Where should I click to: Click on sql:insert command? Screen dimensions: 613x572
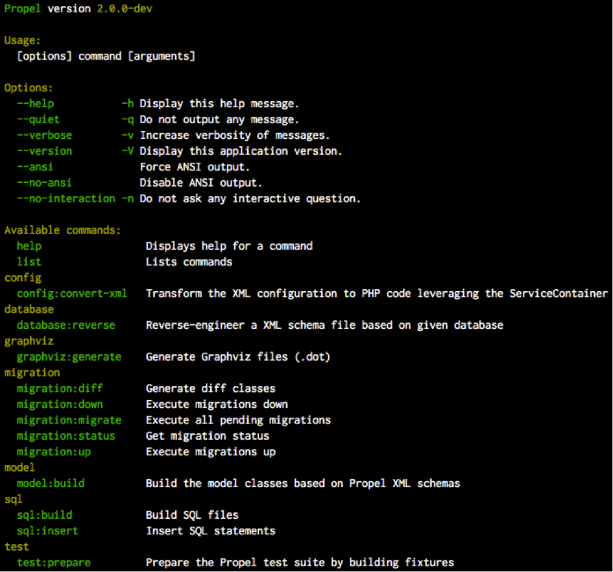[47, 531]
